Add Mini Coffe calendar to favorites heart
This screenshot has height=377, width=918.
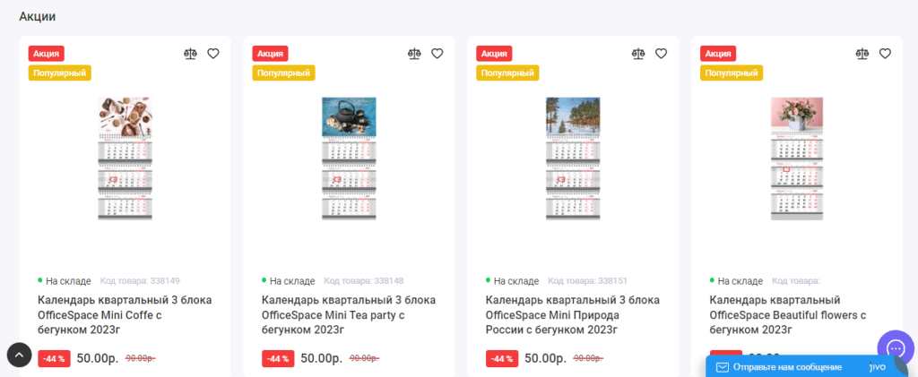point(213,54)
